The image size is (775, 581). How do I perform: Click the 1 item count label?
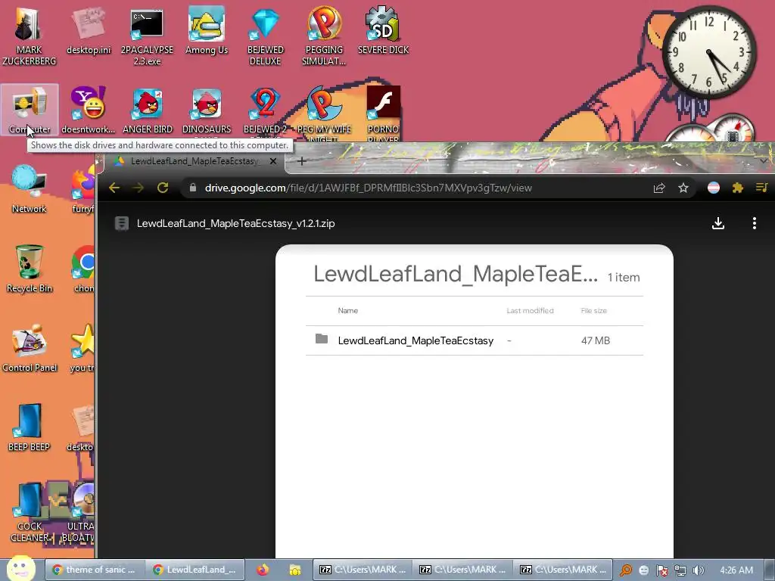624,277
